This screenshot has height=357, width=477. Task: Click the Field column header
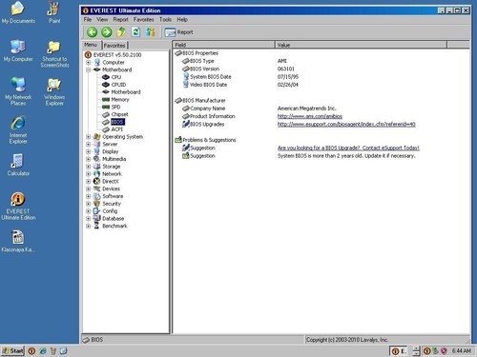pyautogui.click(x=224, y=45)
